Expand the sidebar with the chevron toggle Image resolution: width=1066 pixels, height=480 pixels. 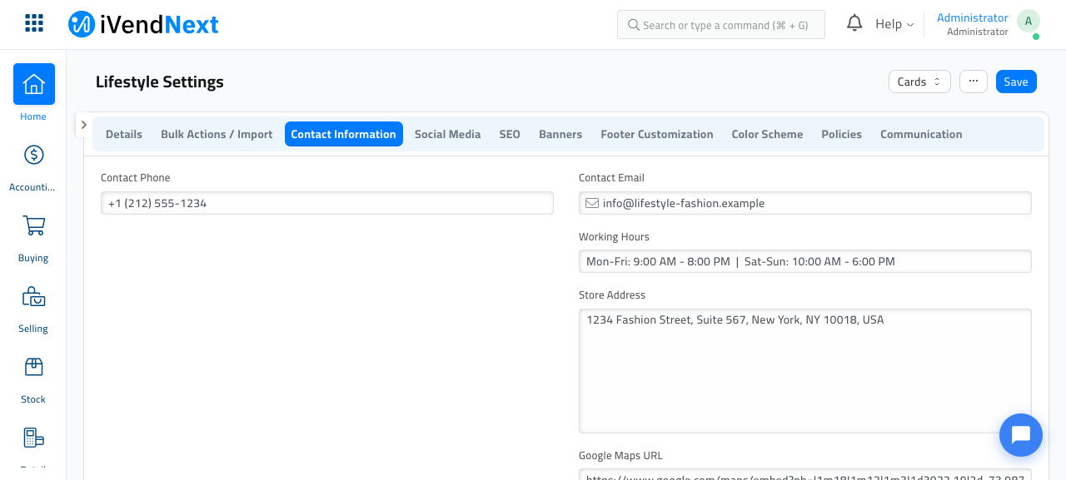pos(83,125)
